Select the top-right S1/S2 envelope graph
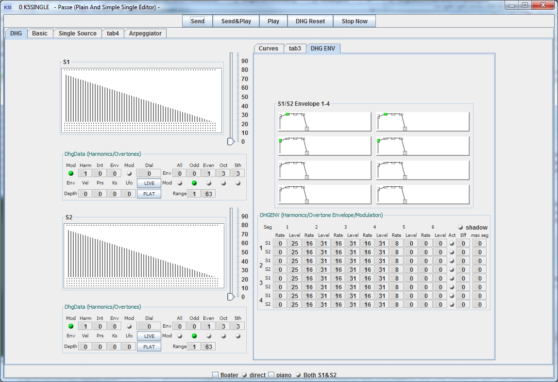 [423, 121]
